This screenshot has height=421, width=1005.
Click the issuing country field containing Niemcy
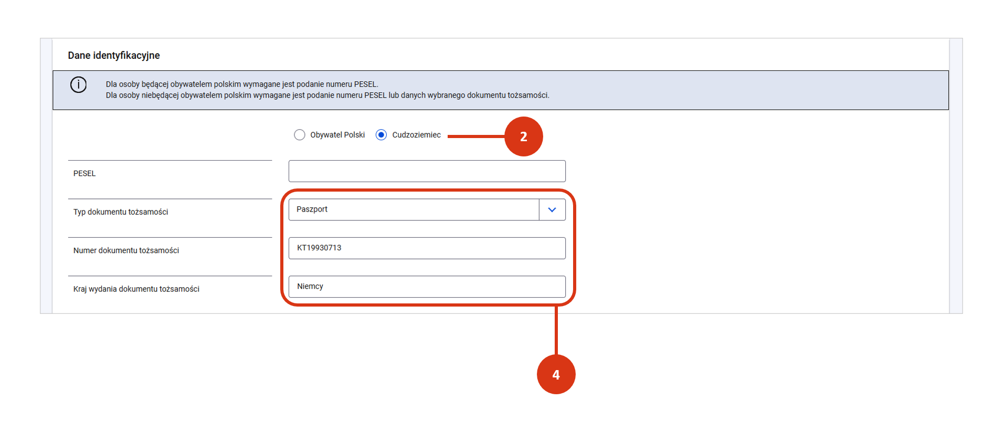coord(427,287)
